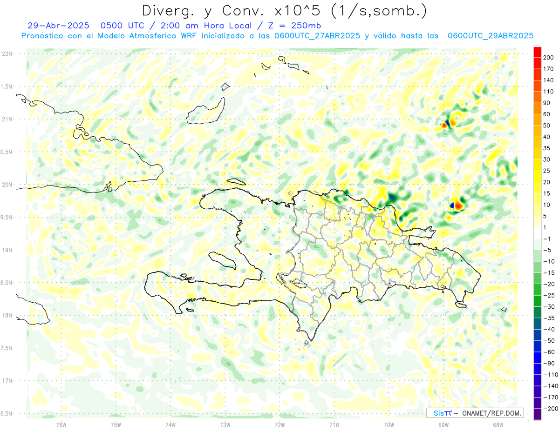Click the colorbar value -30
Viewport: 559px width, 431px height.
point(550,307)
